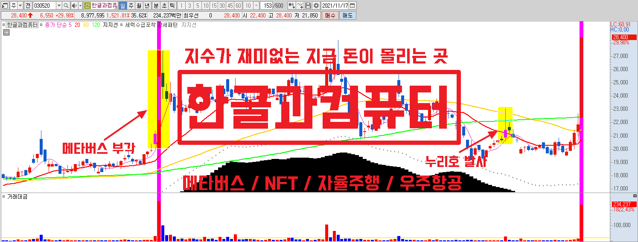Toggle the small square before 한글과컴퓨터 legend
638x242 pixels.
tap(3, 25)
